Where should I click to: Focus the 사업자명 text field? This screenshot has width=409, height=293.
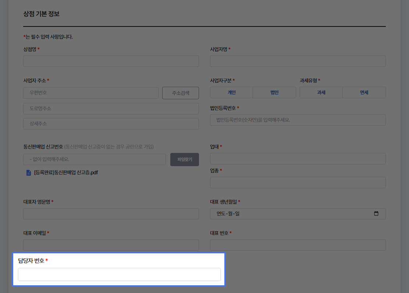[x=298, y=61]
